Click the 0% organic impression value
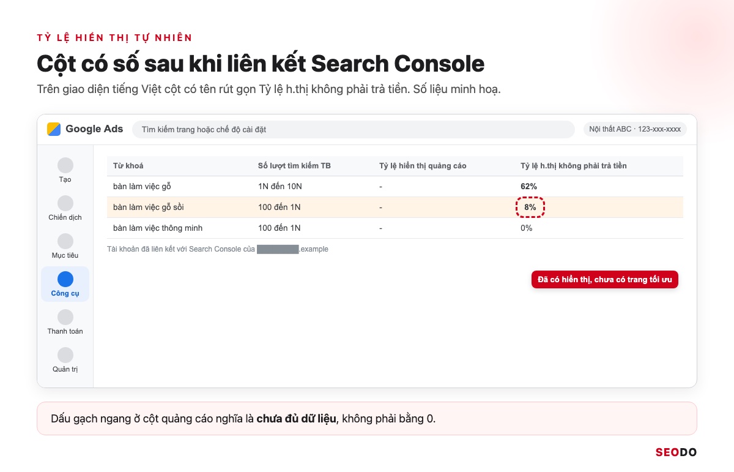 coord(527,228)
